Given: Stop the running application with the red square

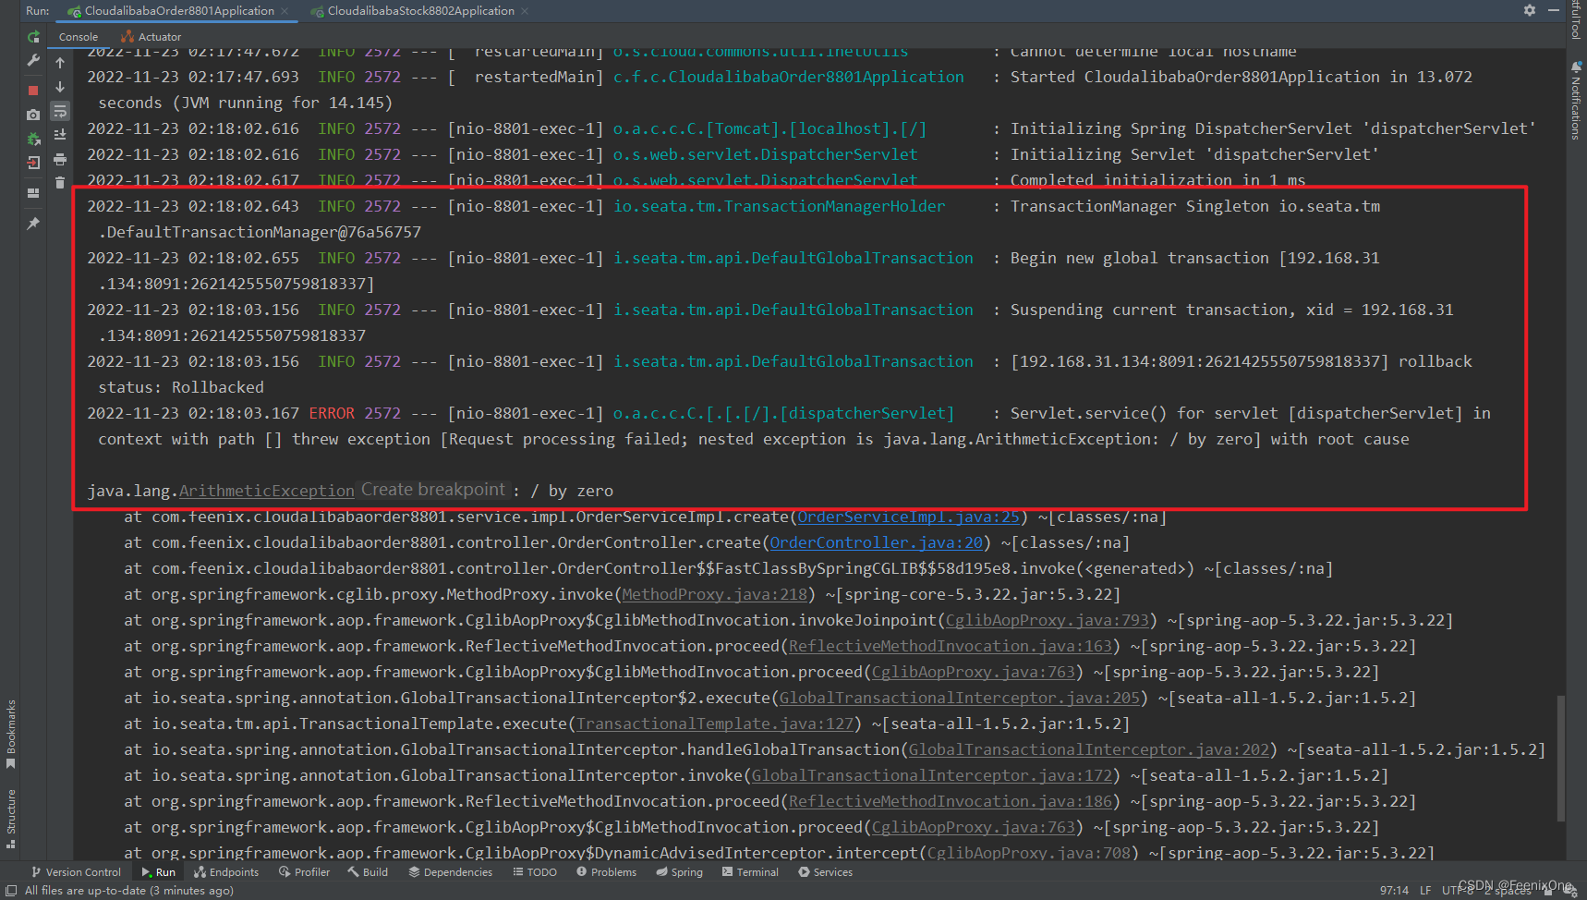Looking at the screenshot, I should 33,91.
